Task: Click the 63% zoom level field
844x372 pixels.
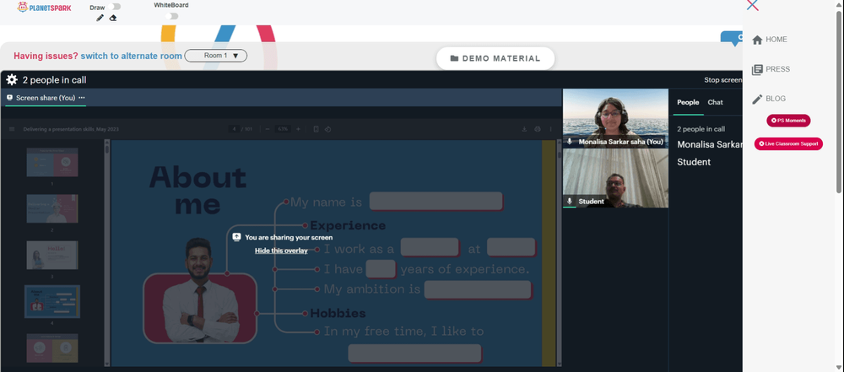Action: coord(283,129)
